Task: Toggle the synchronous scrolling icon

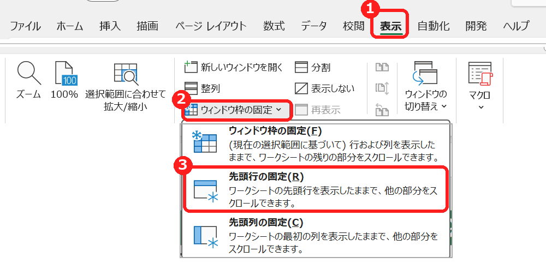Action: coord(382,89)
